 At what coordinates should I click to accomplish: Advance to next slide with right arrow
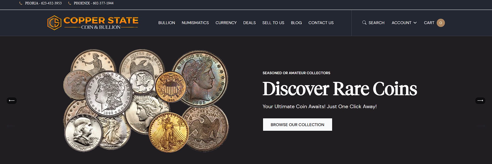pos(480,100)
